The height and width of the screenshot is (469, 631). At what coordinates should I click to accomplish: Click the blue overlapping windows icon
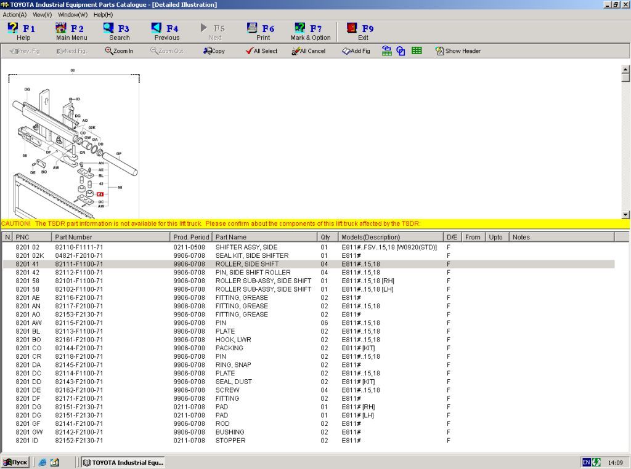point(401,51)
